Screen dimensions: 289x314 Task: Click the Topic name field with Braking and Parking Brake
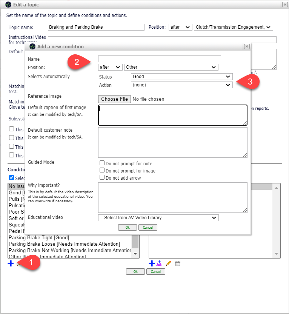(x=96, y=27)
